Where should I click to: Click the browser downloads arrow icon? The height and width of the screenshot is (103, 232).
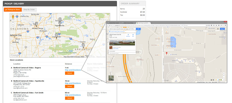click(214, 25)
